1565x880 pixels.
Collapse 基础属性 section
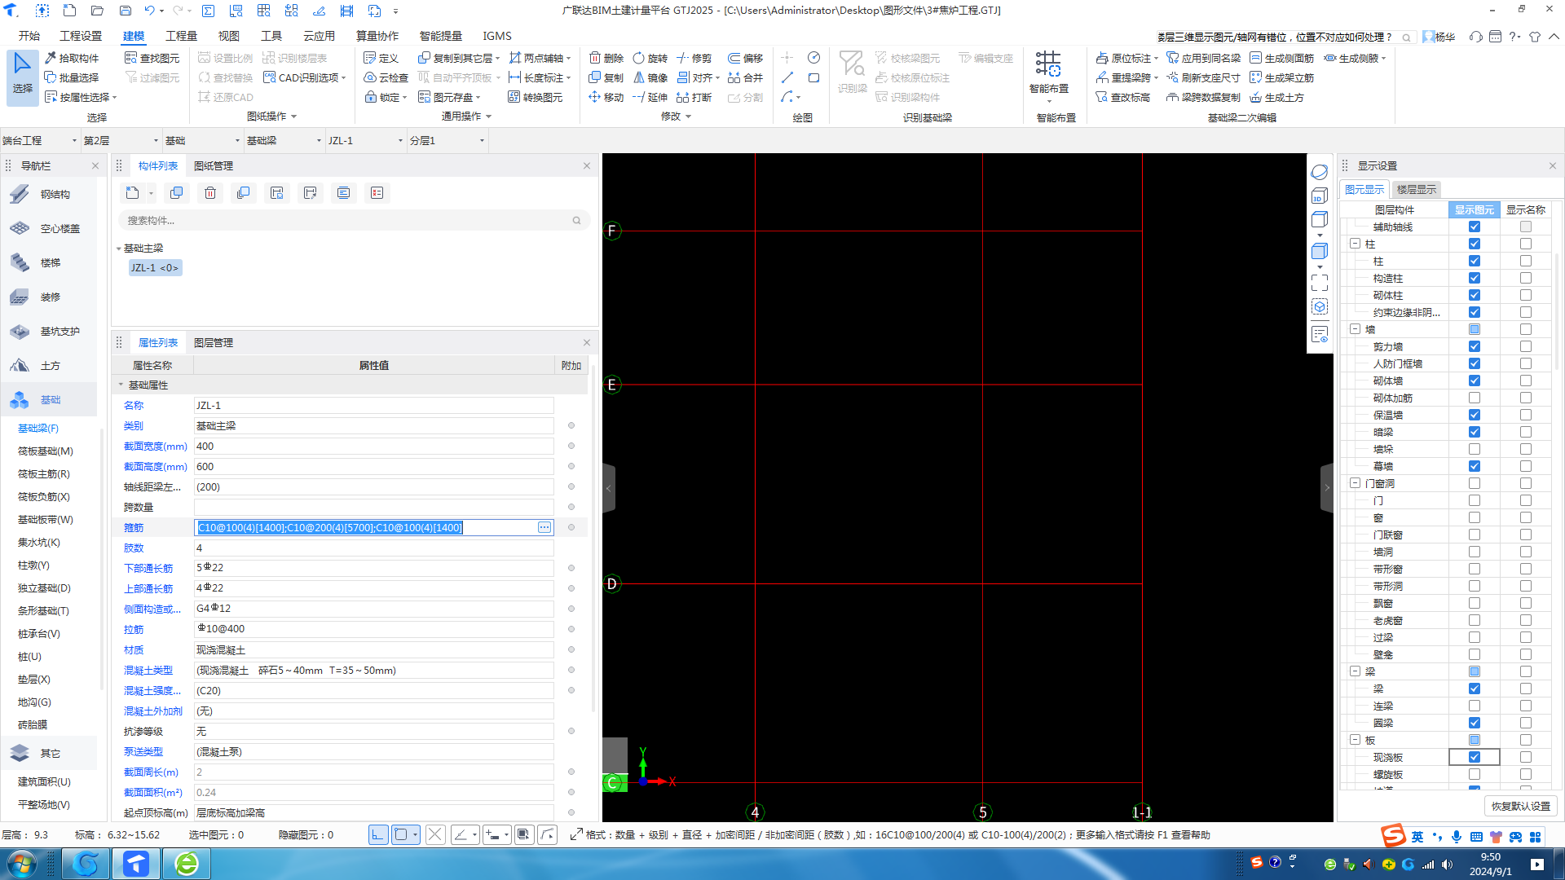tap(121, 385)
